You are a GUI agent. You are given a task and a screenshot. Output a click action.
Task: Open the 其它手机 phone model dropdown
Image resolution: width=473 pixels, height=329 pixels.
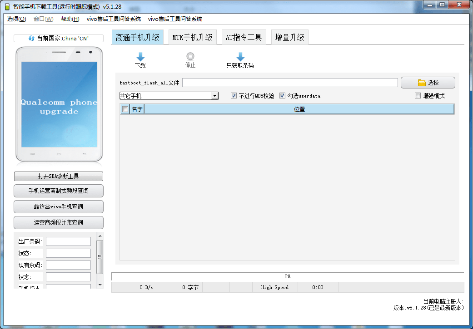214,96
